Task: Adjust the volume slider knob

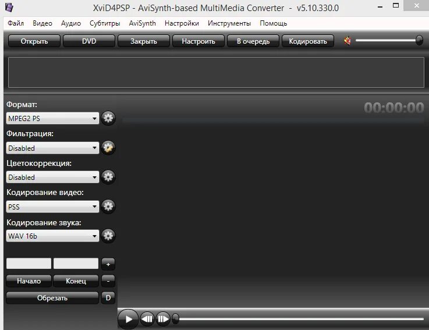Action: 419,40
